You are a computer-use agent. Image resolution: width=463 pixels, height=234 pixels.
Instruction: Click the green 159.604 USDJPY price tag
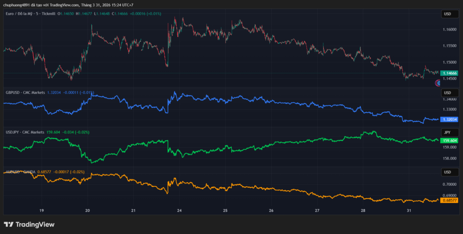coord(449,140)
